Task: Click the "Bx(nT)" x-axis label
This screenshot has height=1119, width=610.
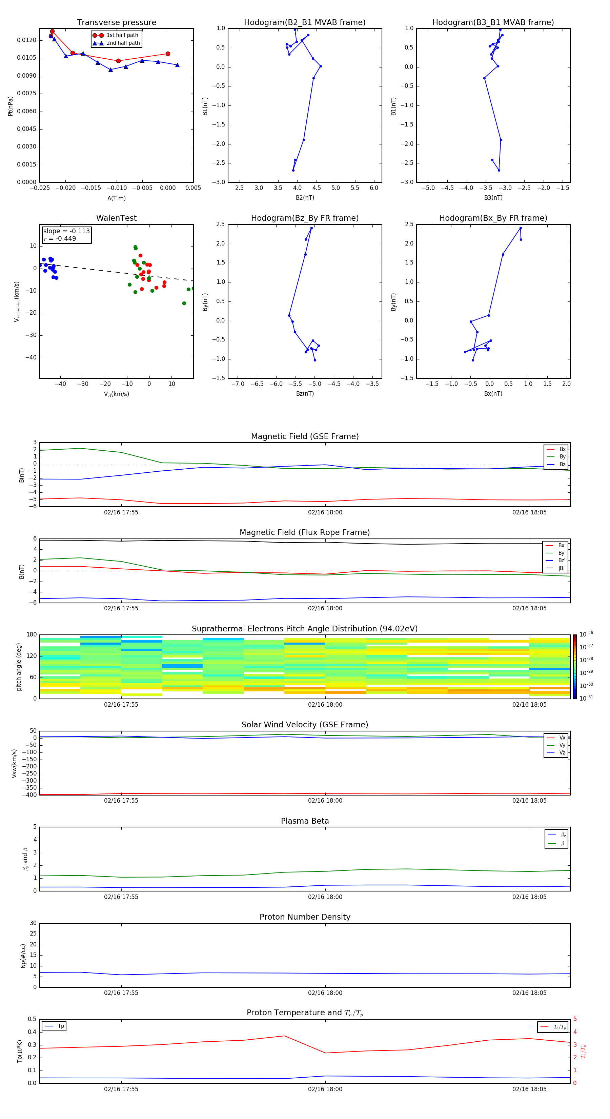Action: point(493,394)
